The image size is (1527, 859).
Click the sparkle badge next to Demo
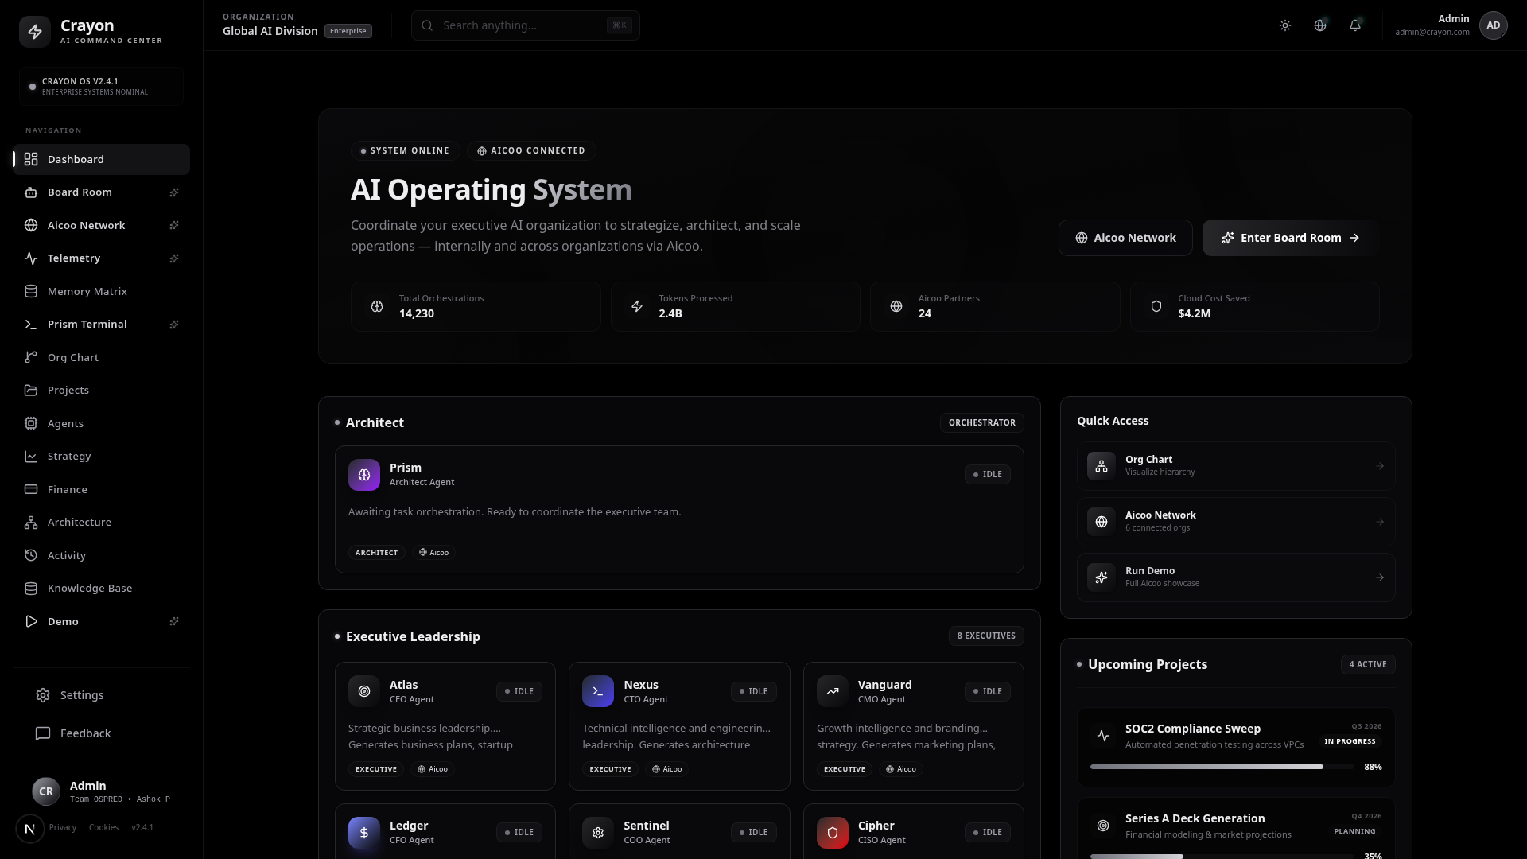point(174,621)
